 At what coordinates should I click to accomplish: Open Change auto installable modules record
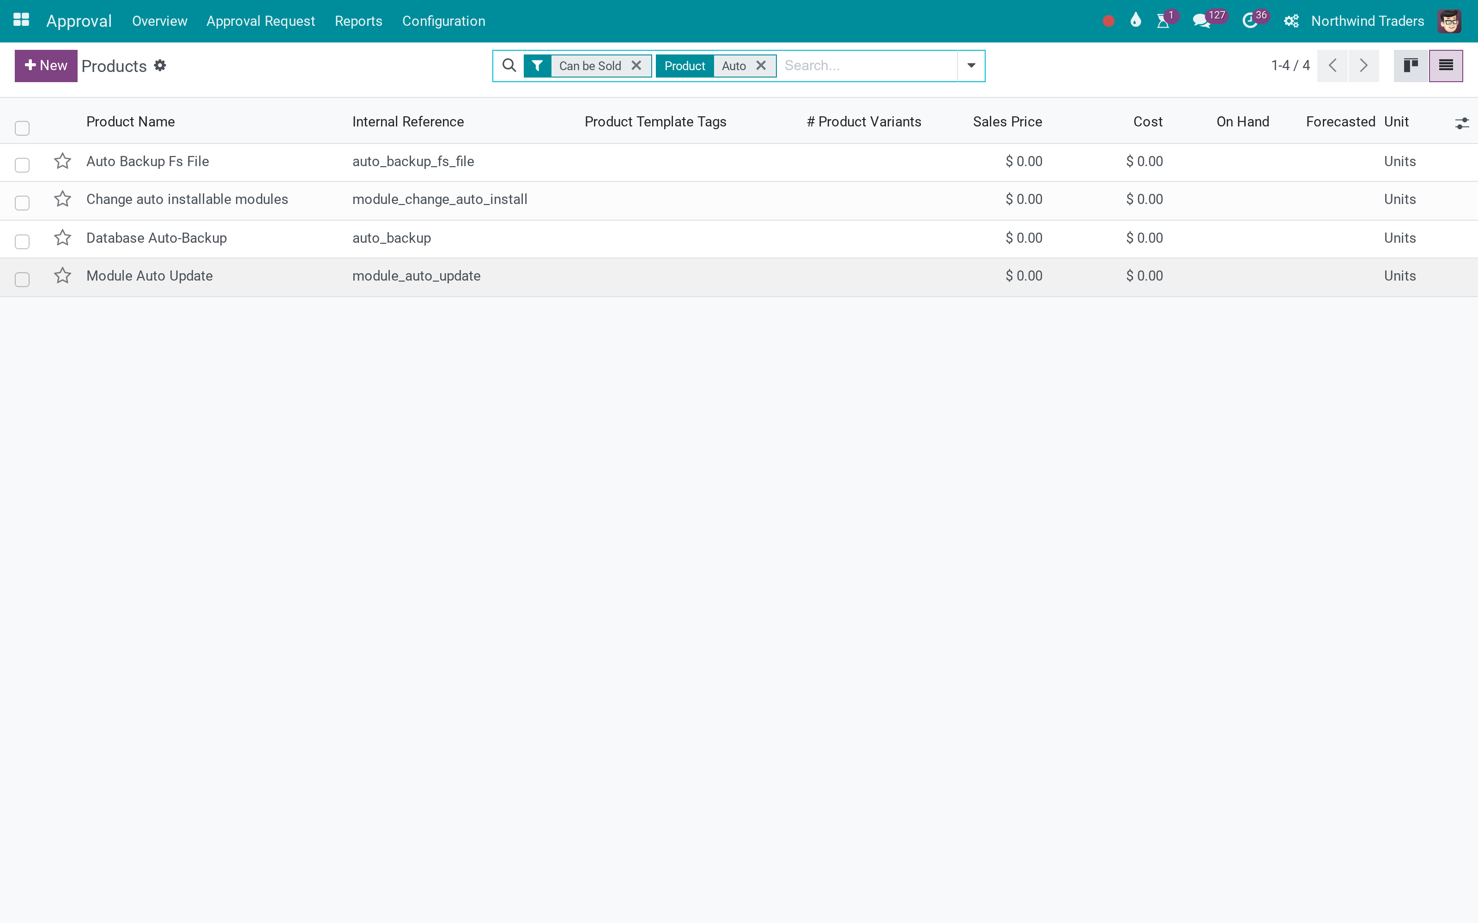[187, 199]
